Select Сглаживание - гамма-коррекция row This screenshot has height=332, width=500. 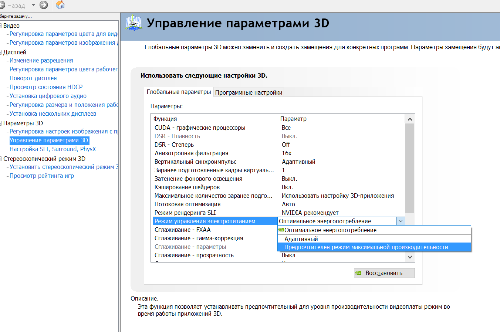(x=214, y=238)
